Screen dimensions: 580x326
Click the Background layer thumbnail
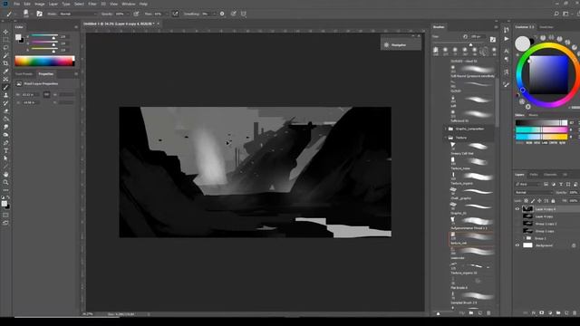click(527, 245)
